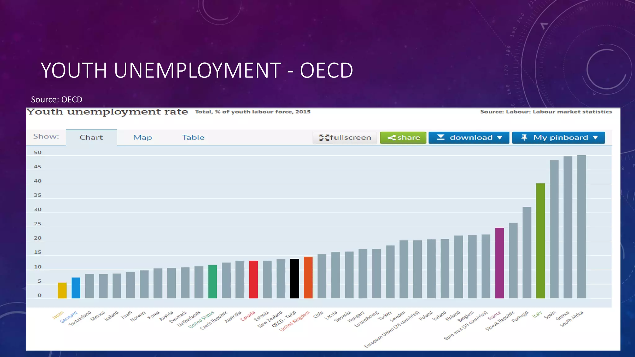This screenshot has height=357, width=635.
Task: Click the 'Youth unemployment rate' chart title
Action: [x=107, y=112]
